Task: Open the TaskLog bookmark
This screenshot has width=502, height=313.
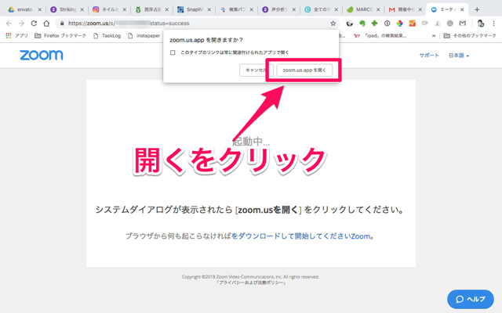Action: pyautogui.click(x=107, y=36)
